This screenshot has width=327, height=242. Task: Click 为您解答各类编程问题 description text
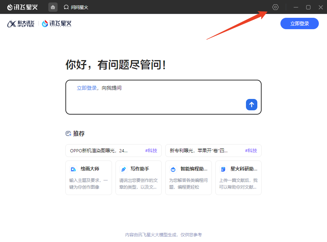point(188,184)
